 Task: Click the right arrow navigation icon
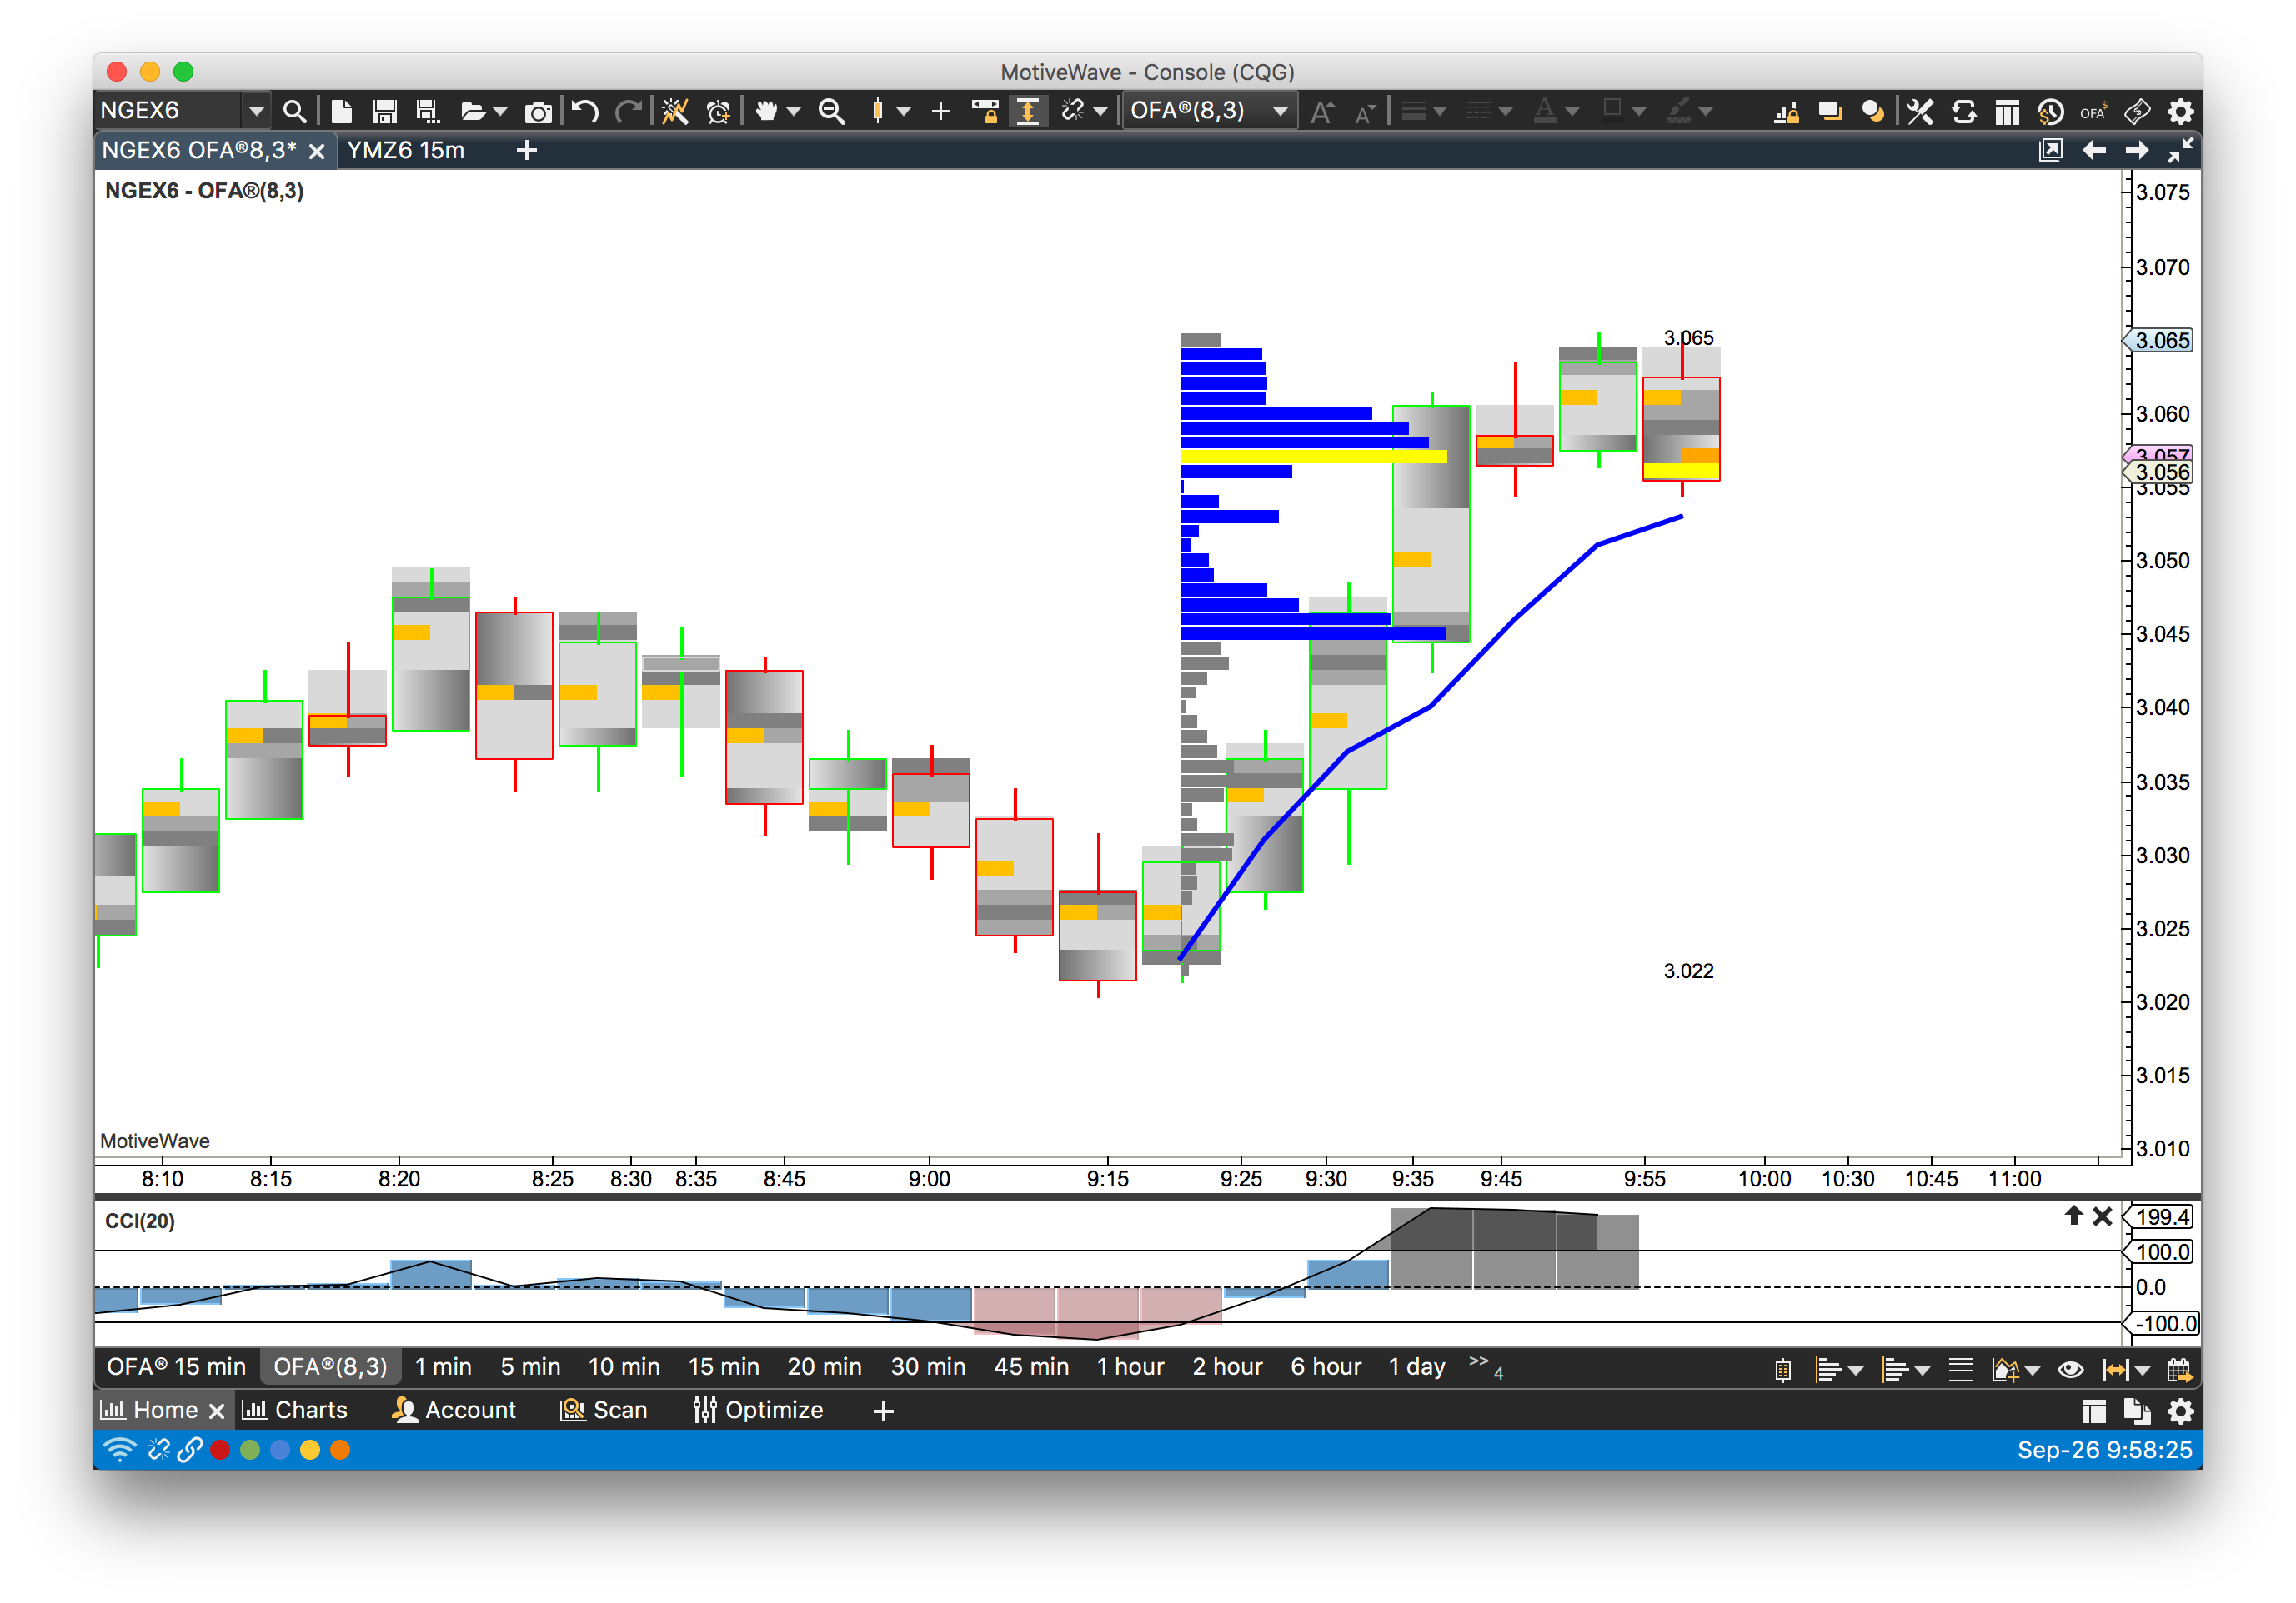[2137, 150]
